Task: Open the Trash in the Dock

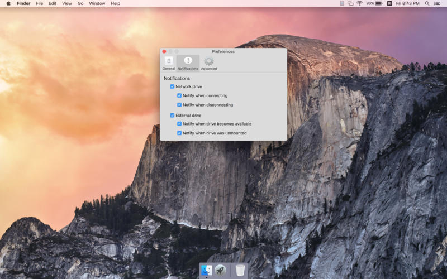Action: [x=240, y=270]
